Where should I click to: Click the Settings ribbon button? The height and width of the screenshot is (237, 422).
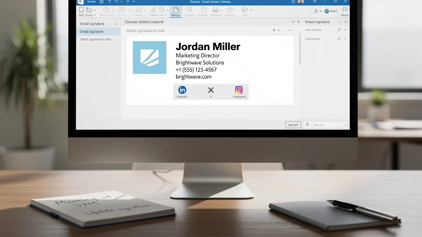tap(176, 12)
